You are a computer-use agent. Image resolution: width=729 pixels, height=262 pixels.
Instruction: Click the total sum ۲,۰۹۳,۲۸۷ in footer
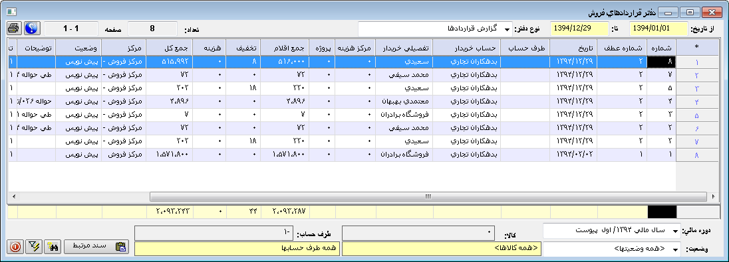pos(285,212)
